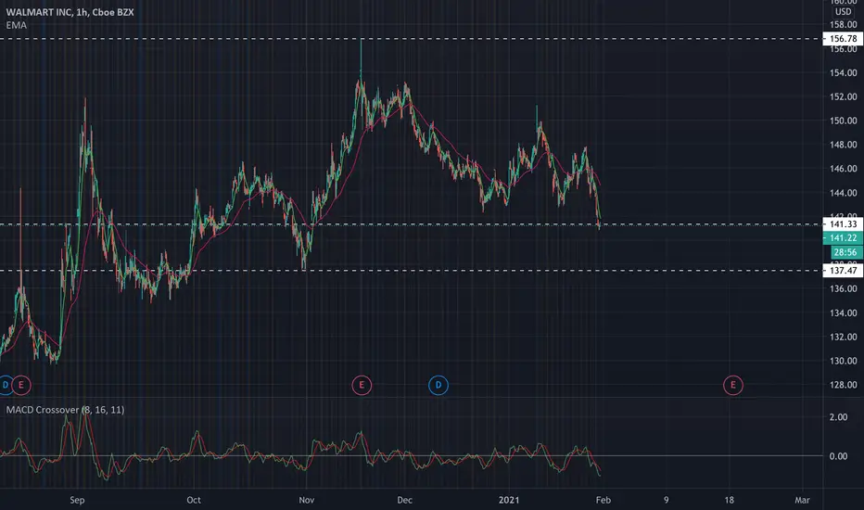
Task: Click the Mar label on the time axis
Action: [x=802, y=500]
